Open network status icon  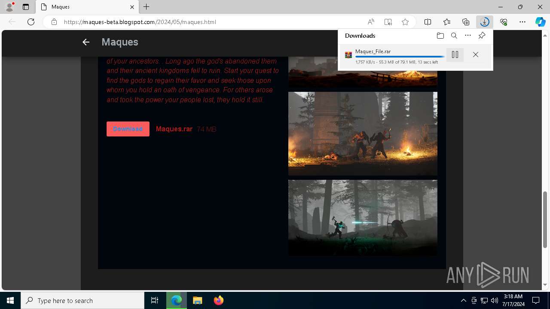pyautogui.click(x=484, y=300)
